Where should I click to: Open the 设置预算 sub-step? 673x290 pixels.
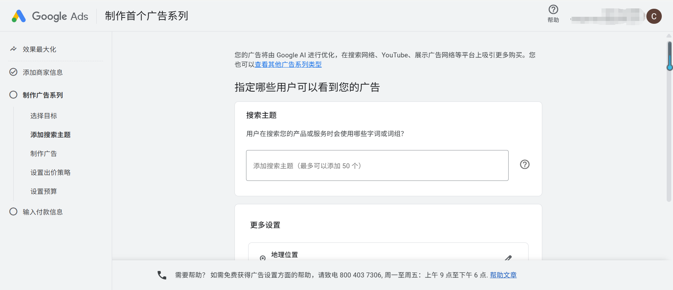pos(43,191)
